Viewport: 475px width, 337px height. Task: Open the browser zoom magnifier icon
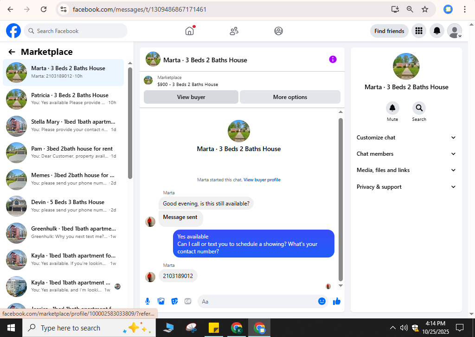tap(410, 9)
